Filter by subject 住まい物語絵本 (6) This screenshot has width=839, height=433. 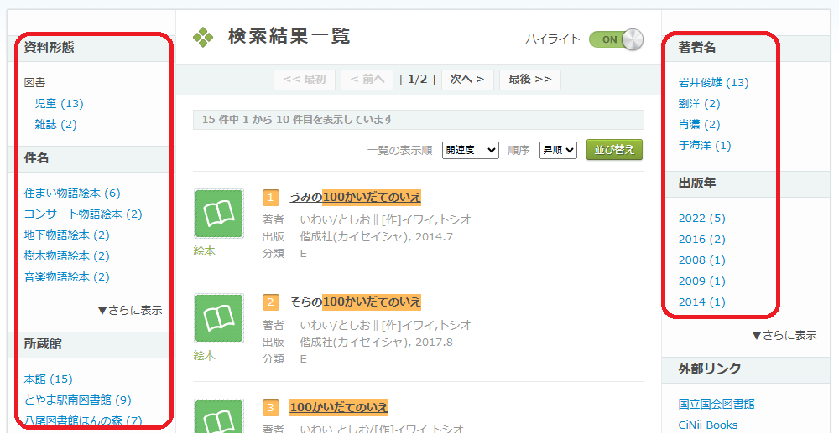[x=72, y=193]
